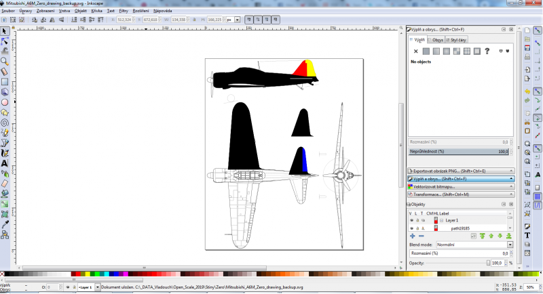The width and height of the screenshot is (543, 294).
Task: Click the No paint X button
Action: (x=416, y=51)
